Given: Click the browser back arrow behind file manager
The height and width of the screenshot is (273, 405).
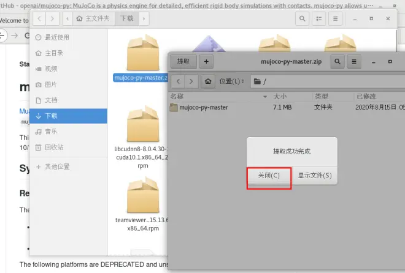Looking at the screenshot, I should (x=2, y=36).
